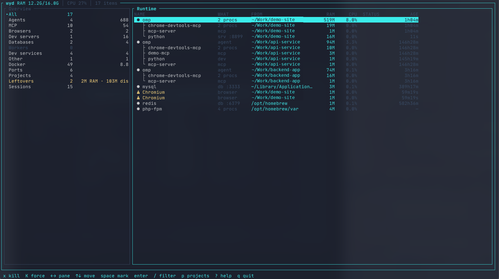499x279 pixels.
Task: Select mcp-server row in demo-site group
Action: pyautogui.click(x=276, y=31)
